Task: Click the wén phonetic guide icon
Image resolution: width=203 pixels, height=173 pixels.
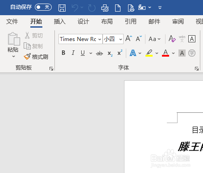Action: (x=182, y=39)
